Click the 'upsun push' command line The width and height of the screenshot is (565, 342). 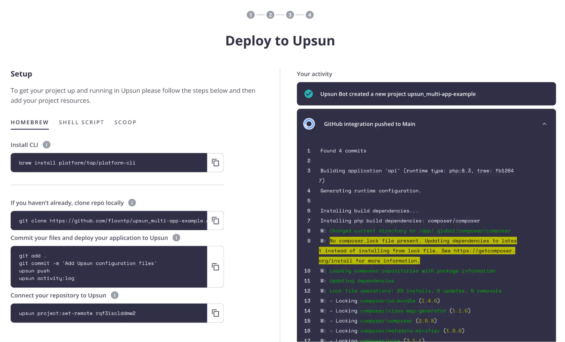(34, 271)
